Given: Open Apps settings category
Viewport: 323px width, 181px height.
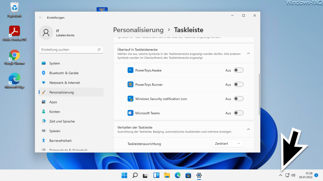Looking at the screenshot, I should pyautogui.click(x=71, y=102).
